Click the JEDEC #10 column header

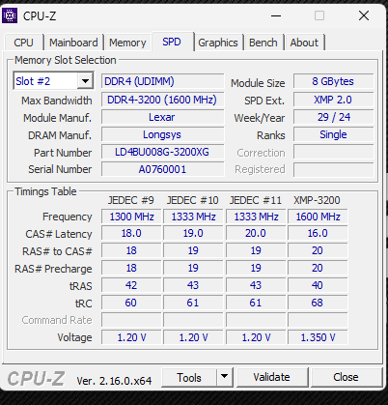pos(193,200)
